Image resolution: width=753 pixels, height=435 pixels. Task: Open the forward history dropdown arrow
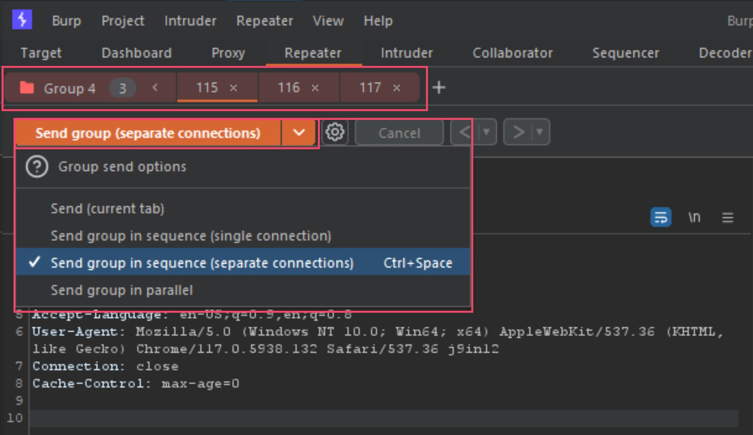coord(540,132)
